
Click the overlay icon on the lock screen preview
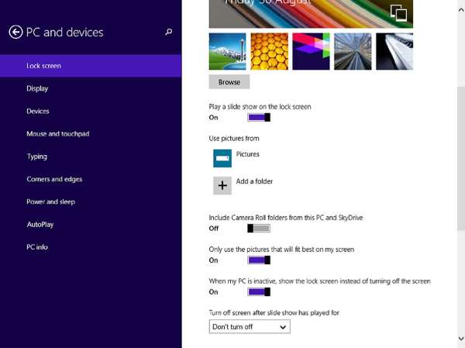(398, 12)
